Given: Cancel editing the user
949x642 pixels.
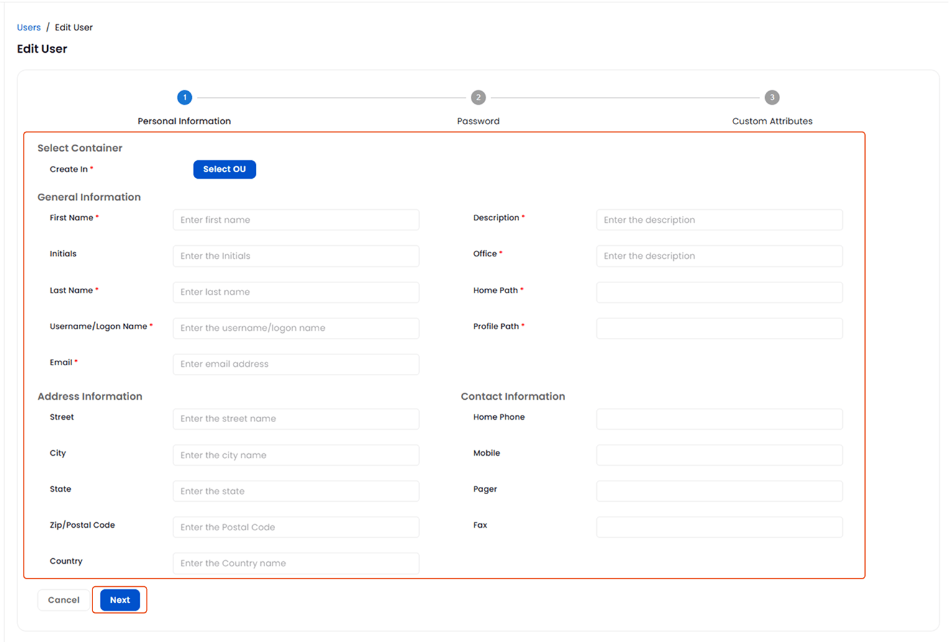Looking at the screenshot, I should click(63, 600).
